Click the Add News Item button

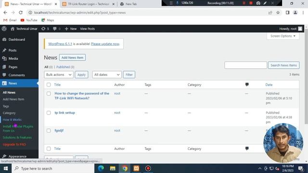[72, 58]
